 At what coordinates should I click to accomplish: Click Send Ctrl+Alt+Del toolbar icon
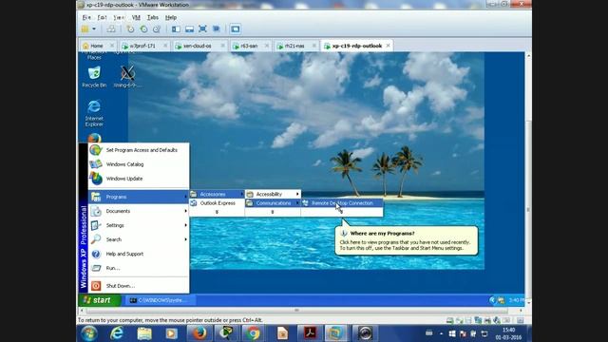(x=111, y=29)
